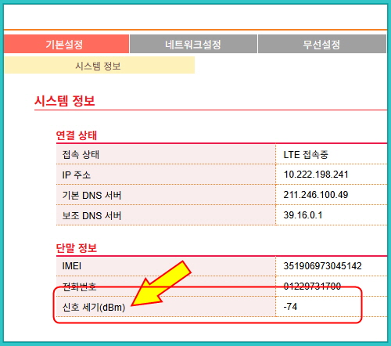Click the secondary DNS value 39.16.0.1
Image resolution: width=391 pixels, height=346 pixels.
(303, 215)
